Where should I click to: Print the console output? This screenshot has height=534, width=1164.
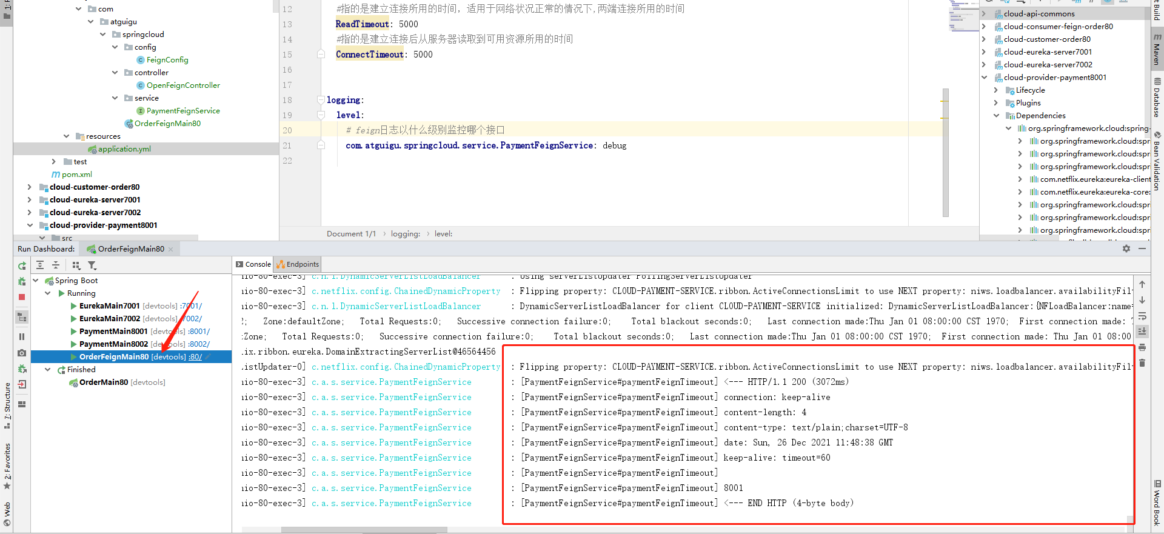(1142, 347)
